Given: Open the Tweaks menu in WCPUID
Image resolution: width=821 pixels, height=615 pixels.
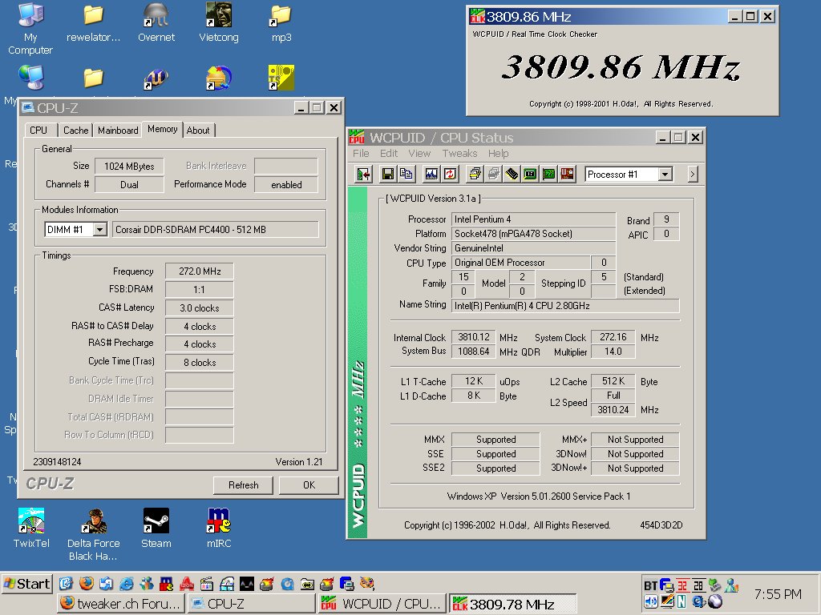Looking at the screenshot, I should [x=459, y=153].
